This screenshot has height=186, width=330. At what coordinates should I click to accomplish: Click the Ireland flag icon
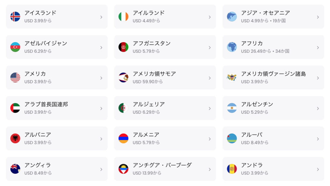tap(123, 17)
